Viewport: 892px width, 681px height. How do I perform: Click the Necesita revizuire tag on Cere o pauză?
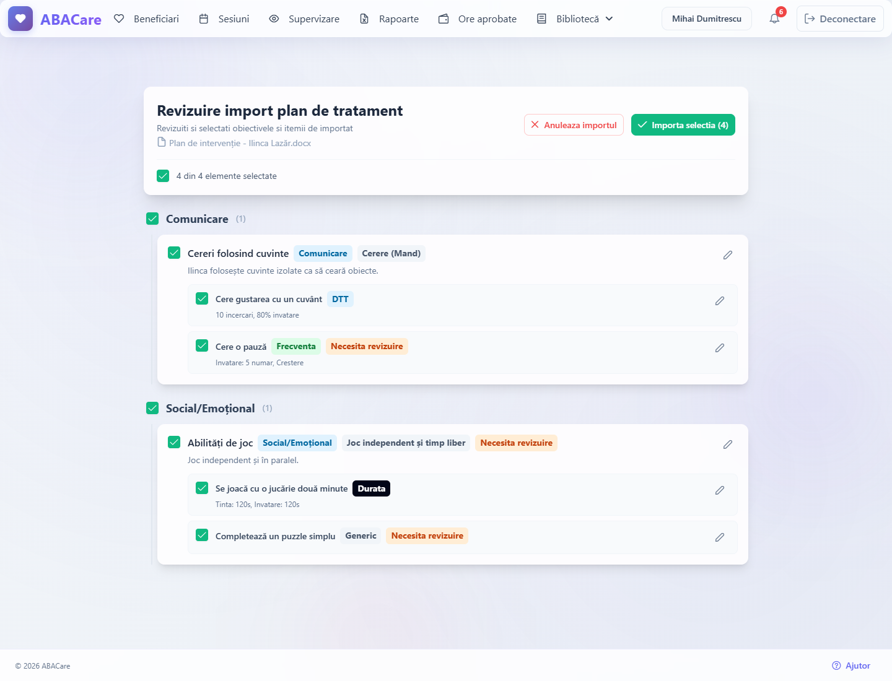pyautogui.click(x=367, y=347)
